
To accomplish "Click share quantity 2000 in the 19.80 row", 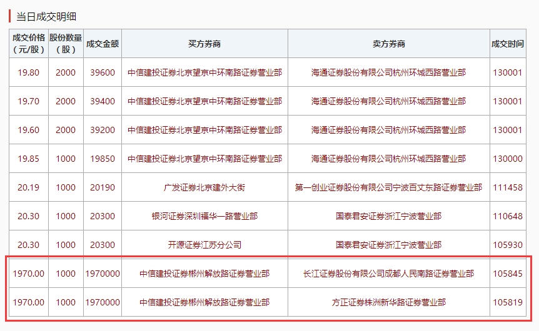I will point(66,72).
